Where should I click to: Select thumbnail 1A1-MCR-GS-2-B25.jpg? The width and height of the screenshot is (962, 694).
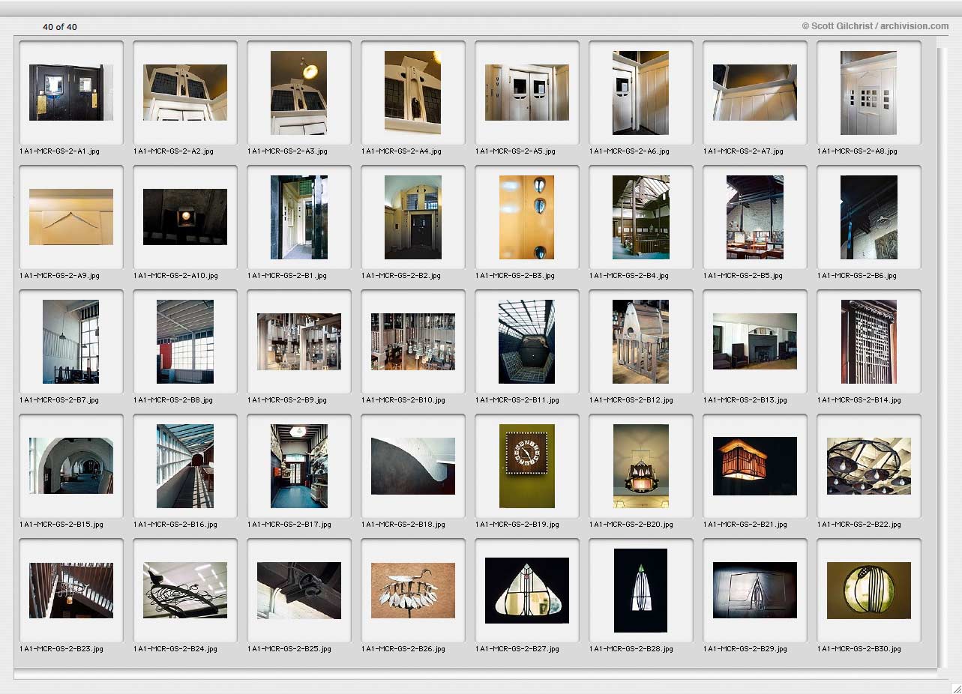(x=299, y=591)
